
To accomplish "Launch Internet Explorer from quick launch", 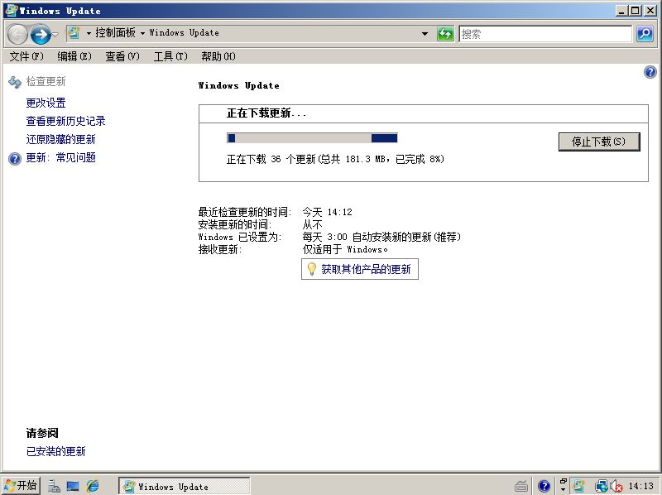I will point(93,486).
